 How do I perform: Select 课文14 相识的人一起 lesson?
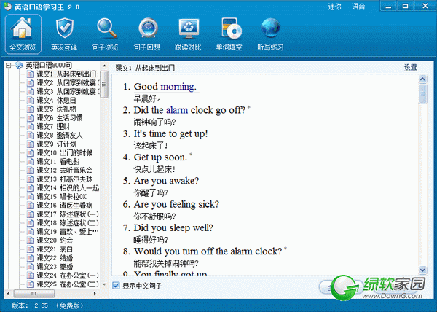68,187
